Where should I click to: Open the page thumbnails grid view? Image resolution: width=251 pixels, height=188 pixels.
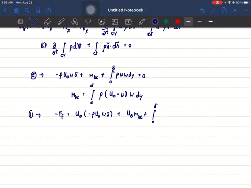click(x=16, y=10)
